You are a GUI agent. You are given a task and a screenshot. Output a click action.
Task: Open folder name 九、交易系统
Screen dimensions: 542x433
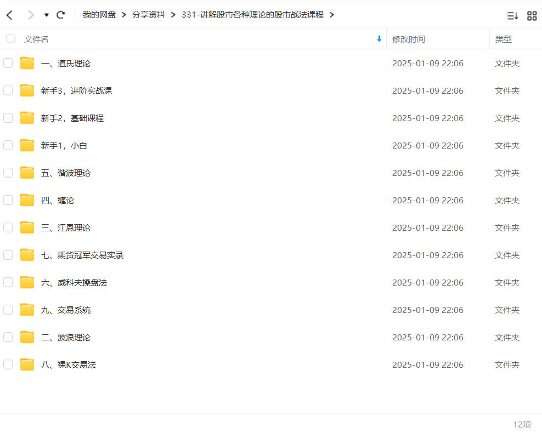point(66,310)
